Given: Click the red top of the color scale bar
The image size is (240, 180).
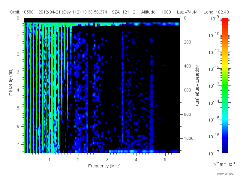Looking at the screenshot, I should pos(225,21).
